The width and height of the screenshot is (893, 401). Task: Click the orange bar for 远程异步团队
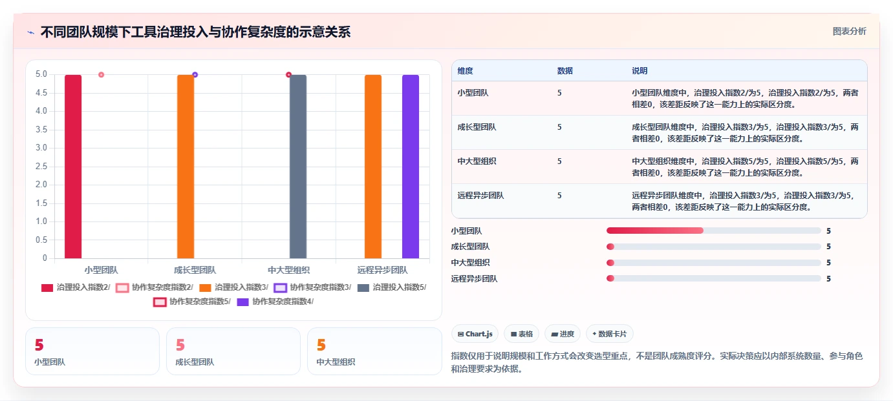(373, 167)
